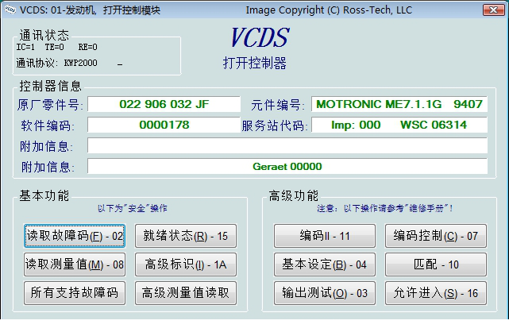Click the KWP2000 protocol text
Screen dimensions: 509x332
[80, 63]
